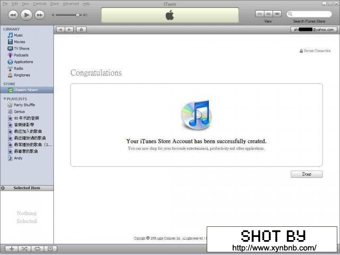Select iTunes Store in the sidebar
340x255 pixels.
click(27, 90)
